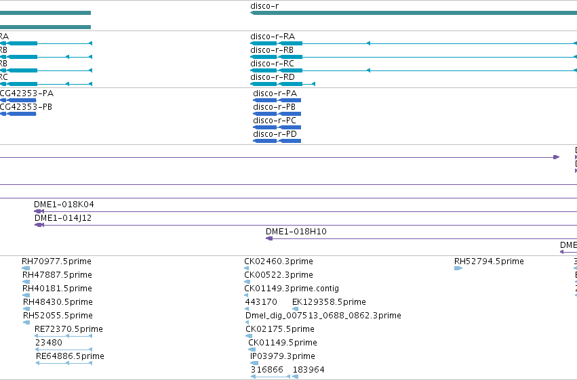
Task: Click the IP03979.3prime EST label
Action: click(x=283, y=356)
